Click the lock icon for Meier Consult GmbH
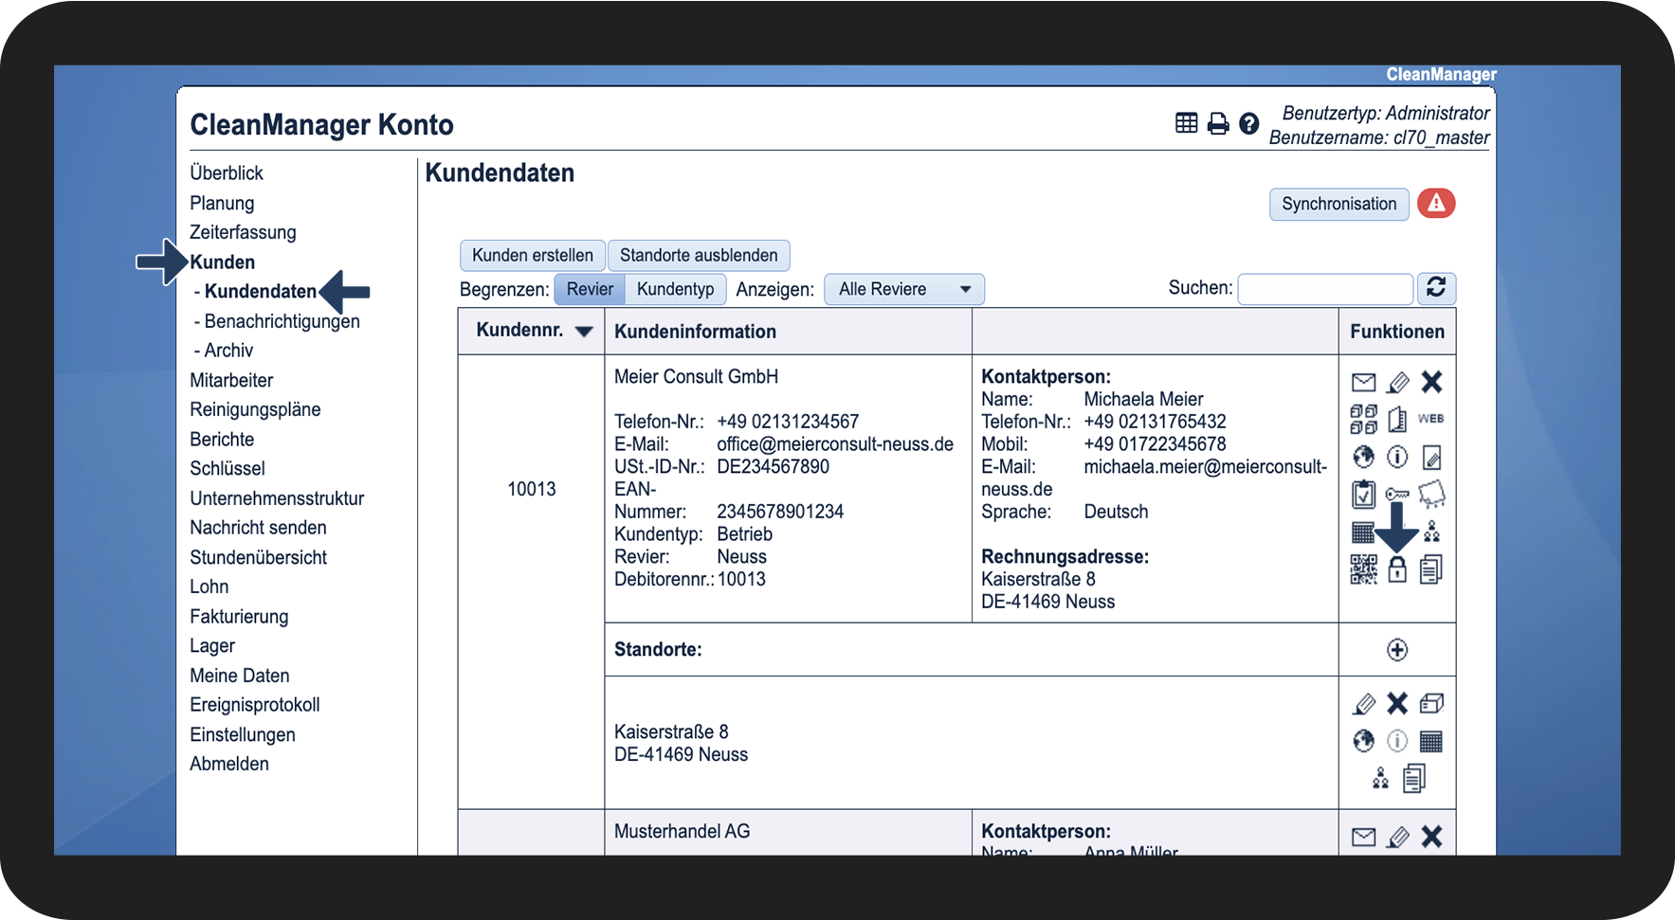The width and height of the screenshot is (1675, 920). [x=1397, y=569]
